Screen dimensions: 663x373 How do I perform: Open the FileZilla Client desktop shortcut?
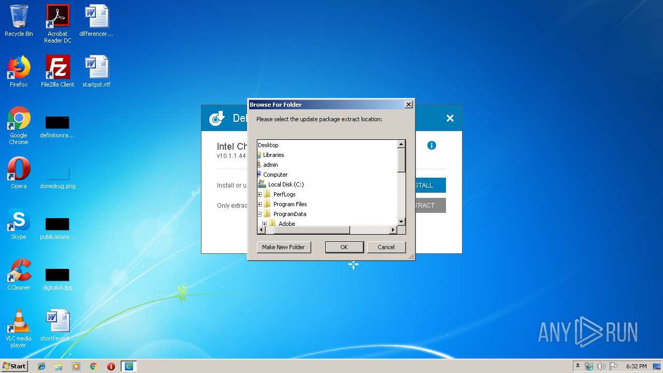[x=57, y=71]
